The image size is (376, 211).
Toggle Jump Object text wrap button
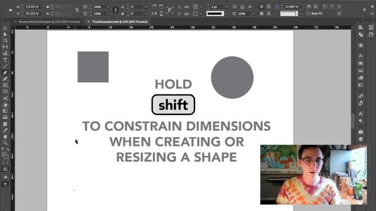pyautogui.click(x=268, y=13)
